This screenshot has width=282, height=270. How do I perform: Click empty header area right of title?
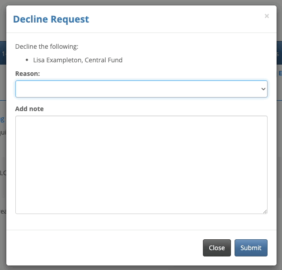tap(181, 19)
